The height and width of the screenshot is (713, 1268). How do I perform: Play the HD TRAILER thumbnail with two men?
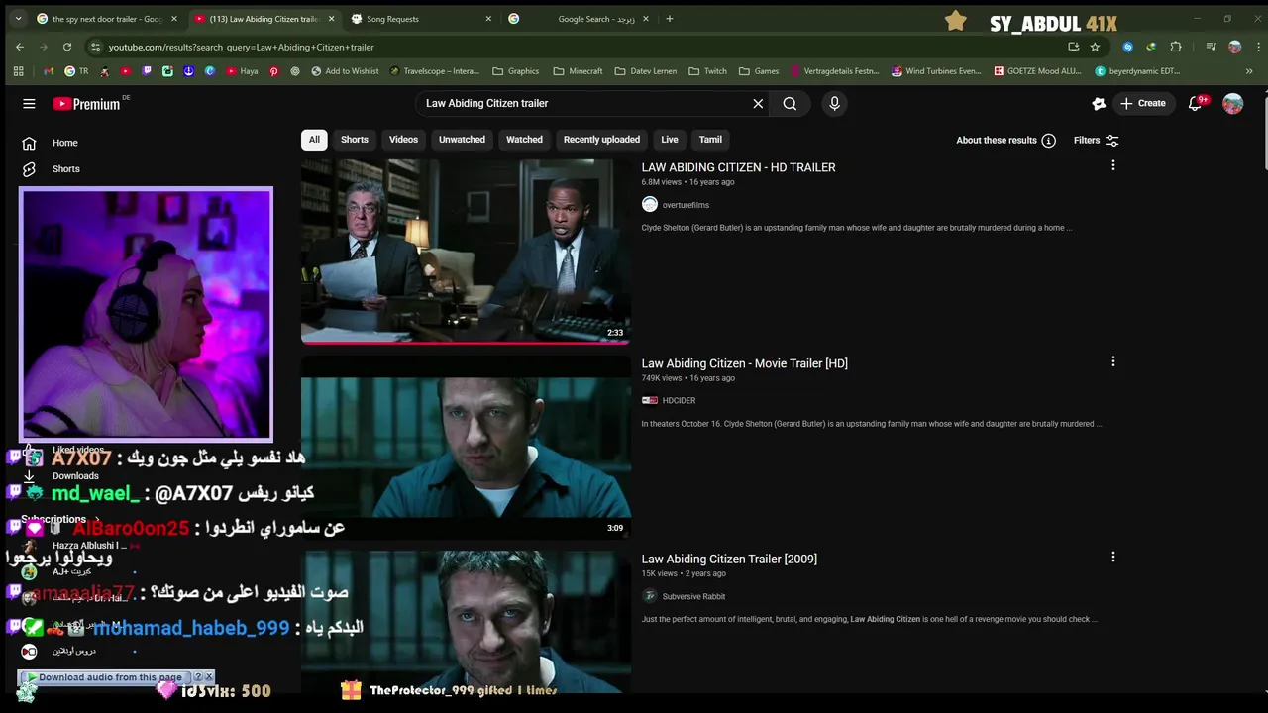pyautogui.click(x=466, y=252)
